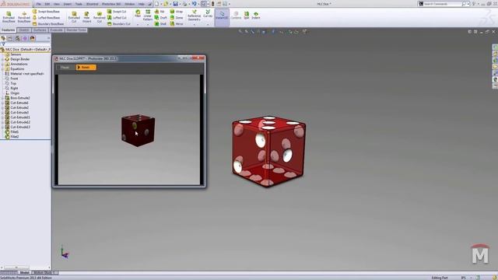The height and width of the screenshot is (280, 498).
Task: Expand the Linear Pattern dropdown arrow
Action: tap(148, 24)
